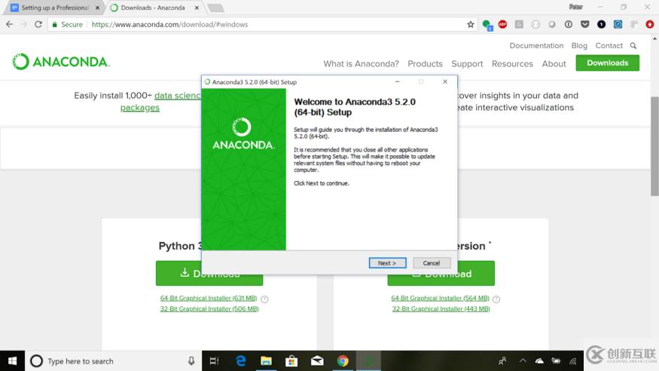
Task: Reload the Anaconda downloads page
Action: (x=38, y=24)
